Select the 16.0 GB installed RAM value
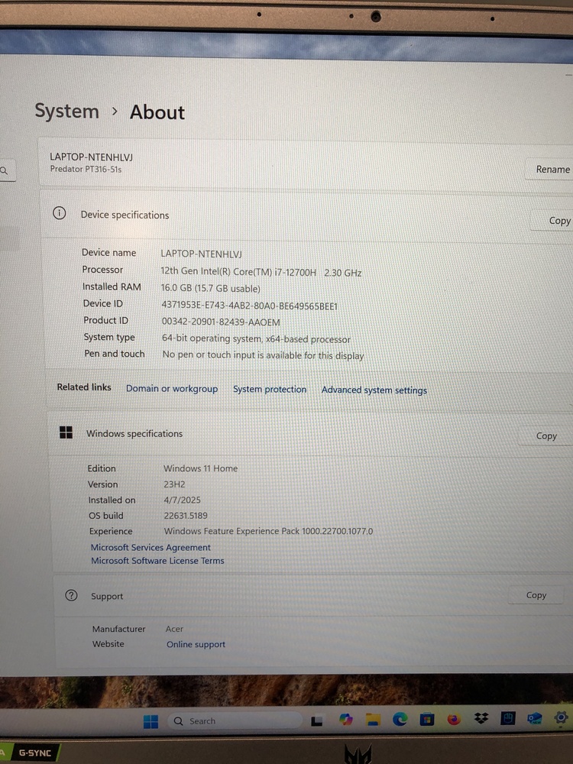This screenshot has width=573, height=764. point(211,288)
